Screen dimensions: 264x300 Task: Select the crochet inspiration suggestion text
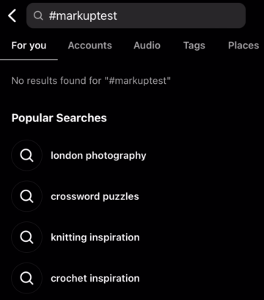(x=95, y=279)
